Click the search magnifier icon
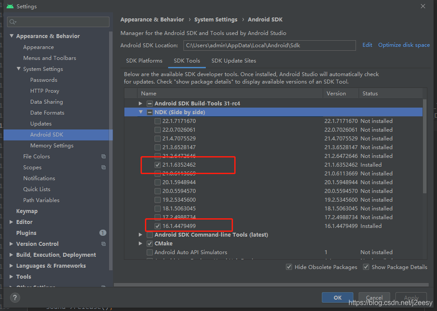This screenshot has height=311, width=437. 13,22
